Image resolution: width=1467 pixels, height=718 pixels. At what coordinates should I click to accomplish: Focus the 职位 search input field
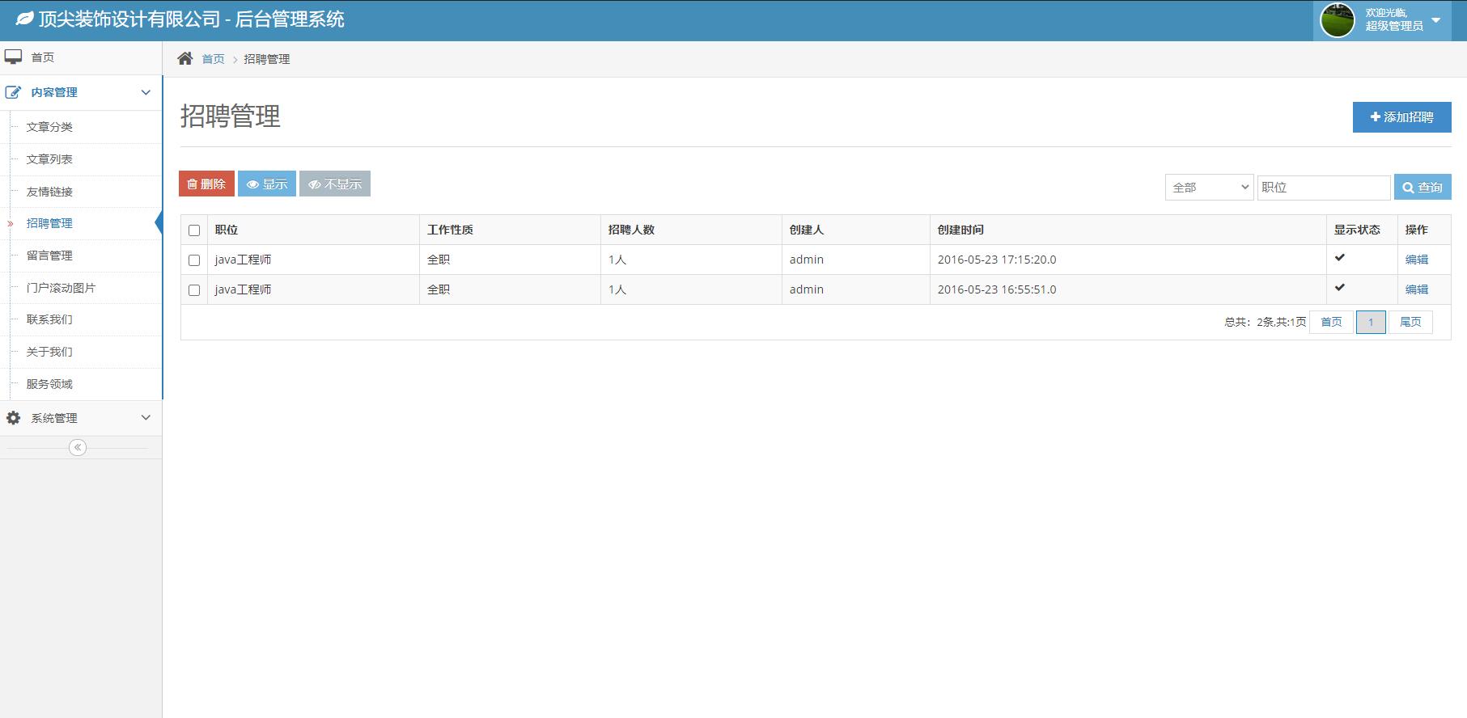pos(1323,188)
